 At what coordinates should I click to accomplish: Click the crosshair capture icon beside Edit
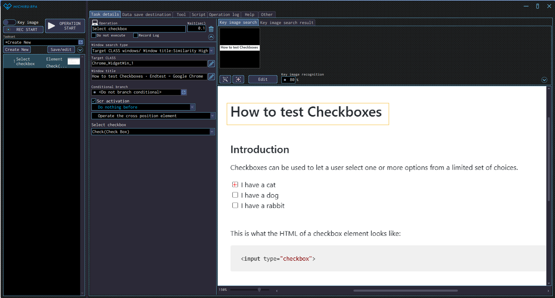click(x=238, y=79)
